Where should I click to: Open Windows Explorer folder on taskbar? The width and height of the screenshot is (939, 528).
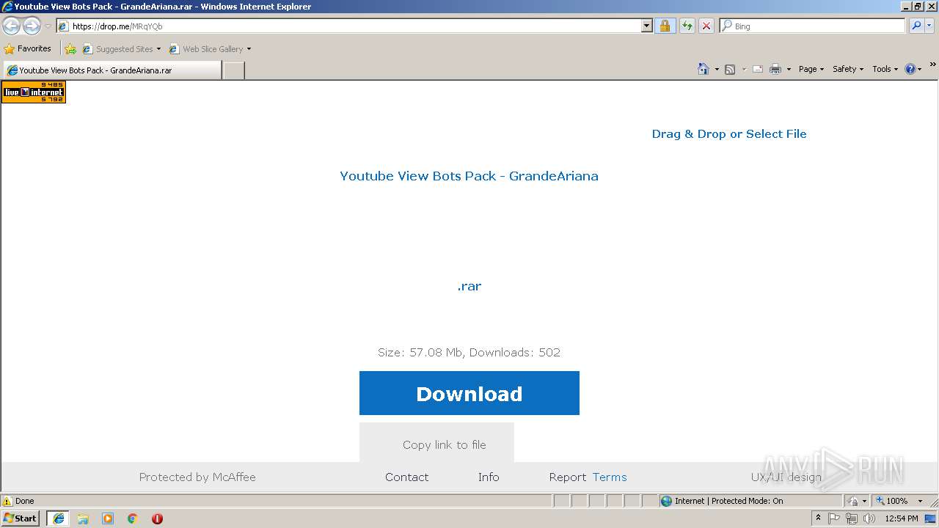point(83,518)
